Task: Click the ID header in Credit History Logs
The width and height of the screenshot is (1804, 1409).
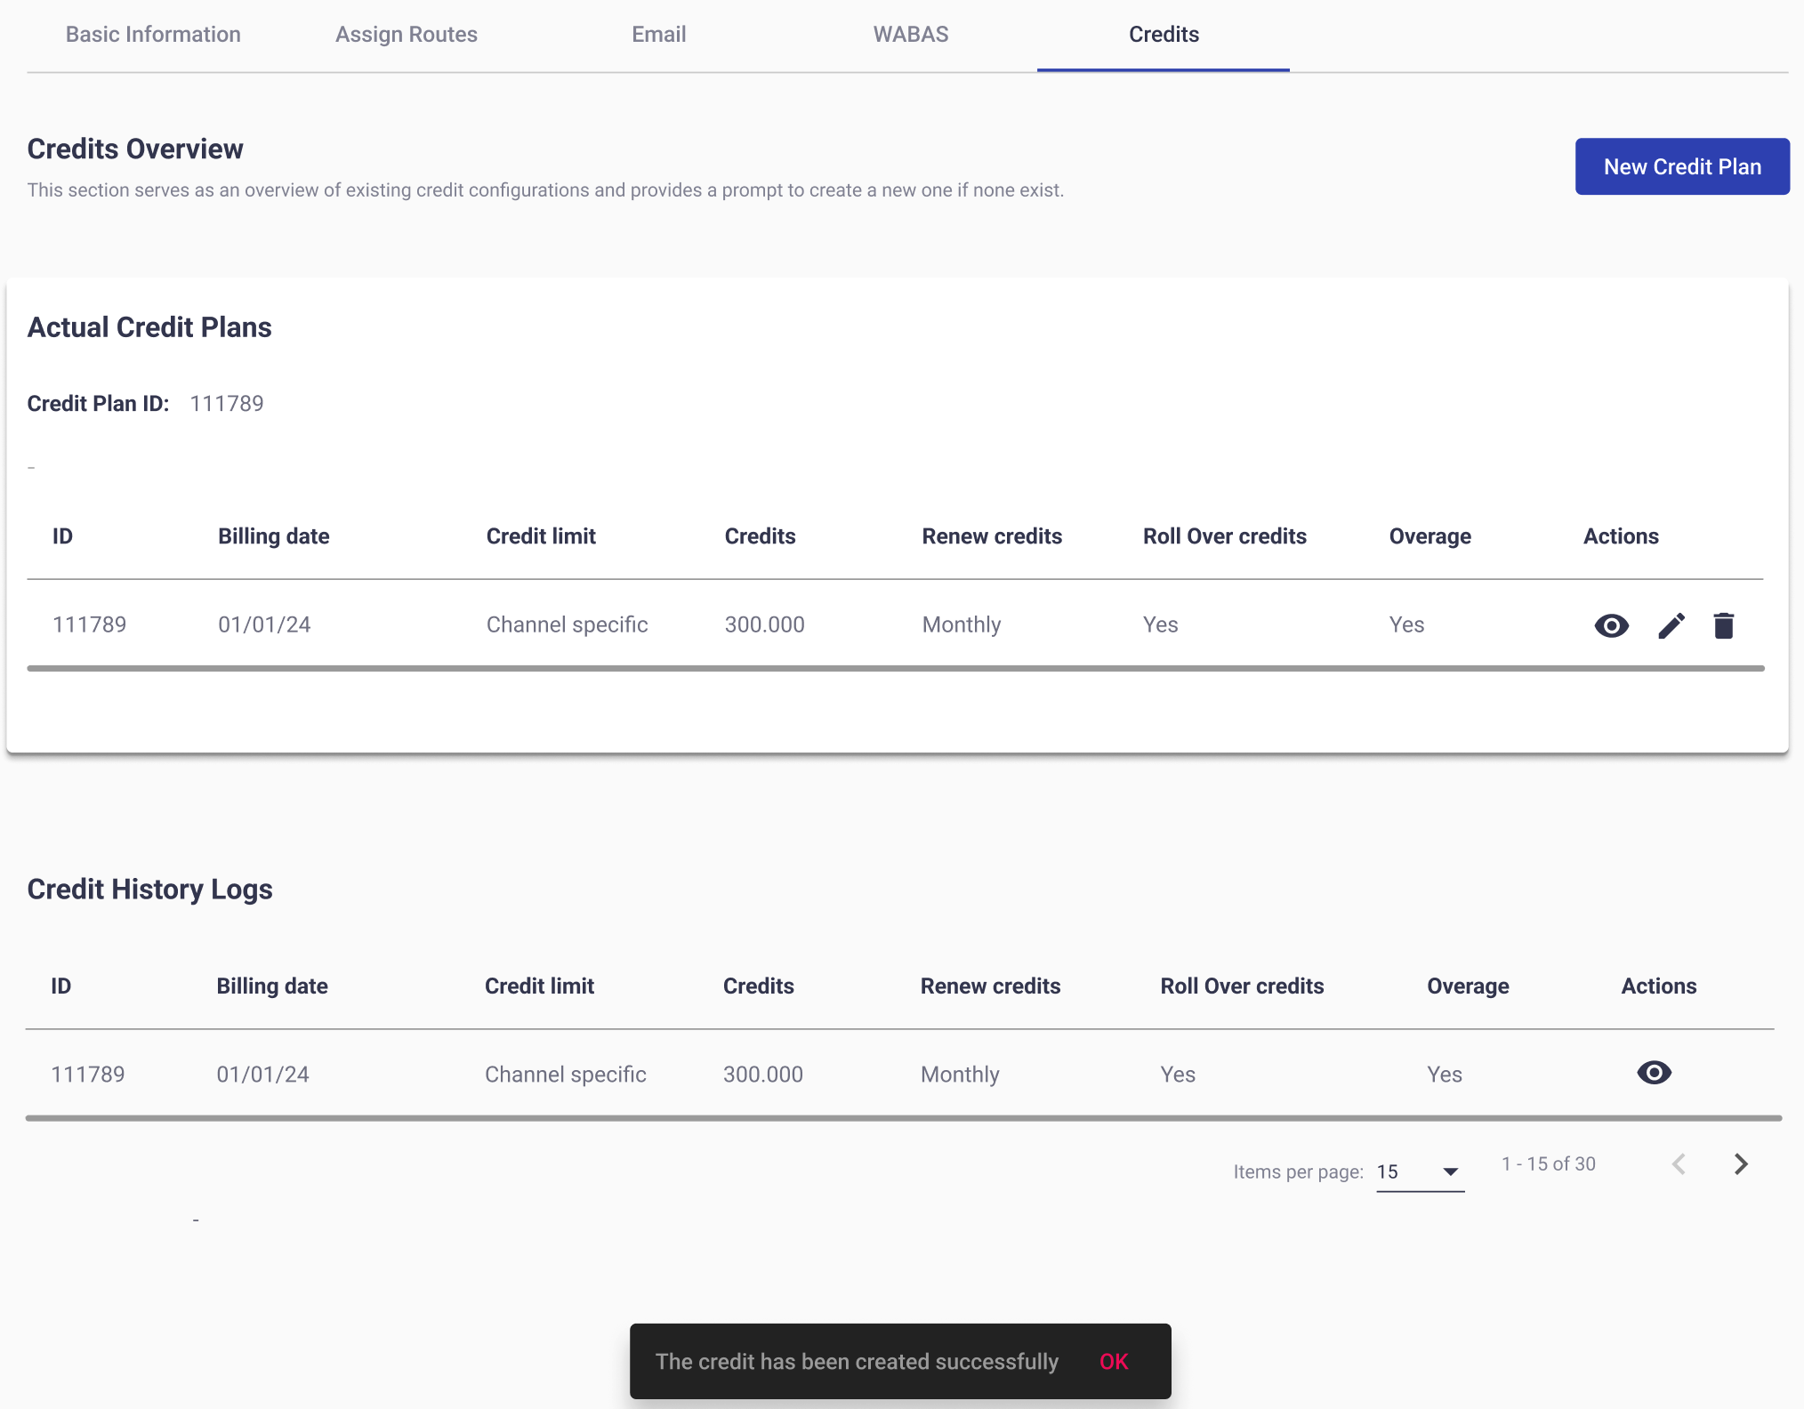Action: [61, 986]
